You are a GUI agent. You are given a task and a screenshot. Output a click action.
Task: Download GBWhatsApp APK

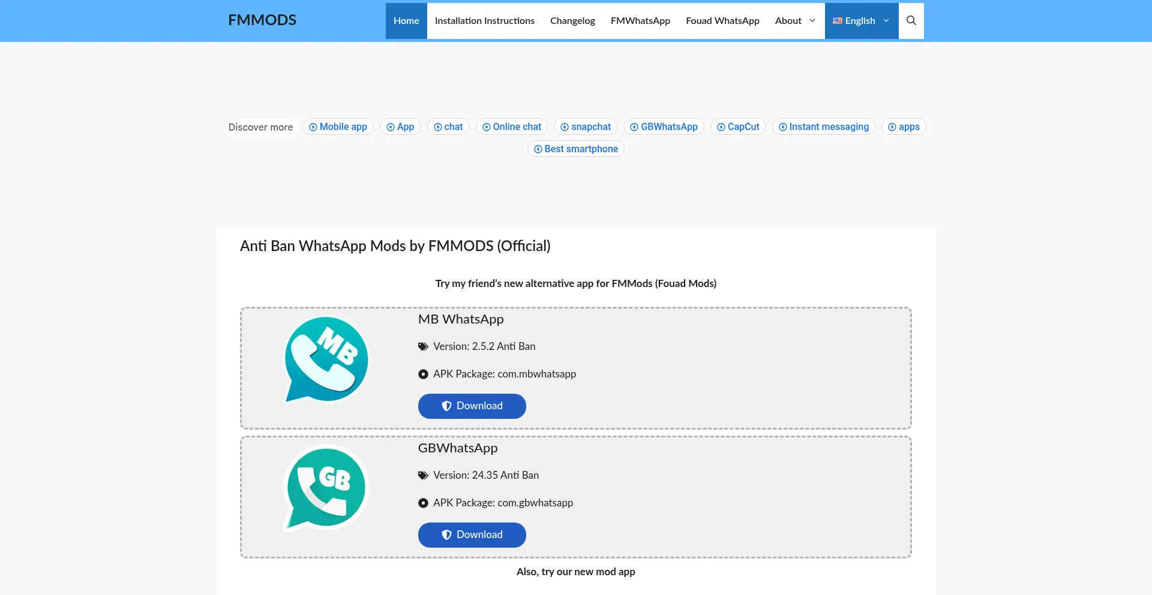click(x=472, y=534)
